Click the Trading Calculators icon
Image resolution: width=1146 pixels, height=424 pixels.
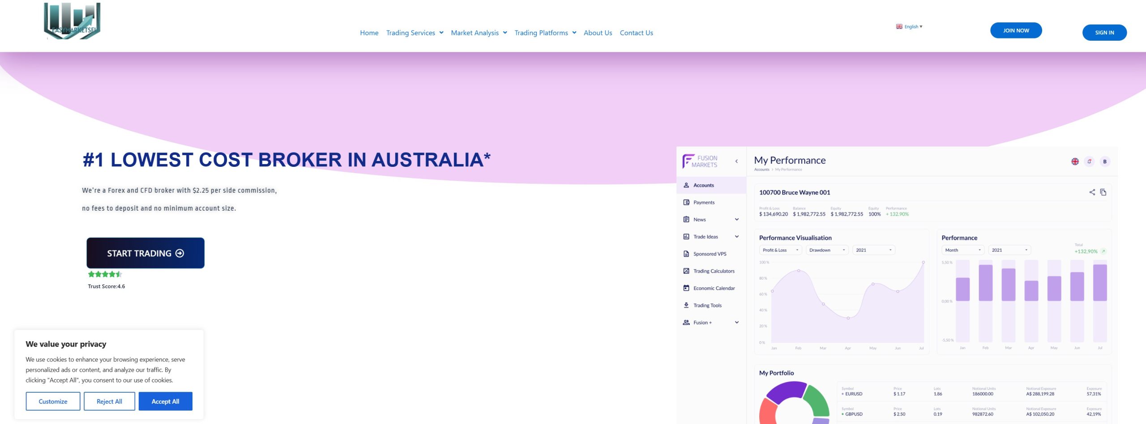click(686, 271)
